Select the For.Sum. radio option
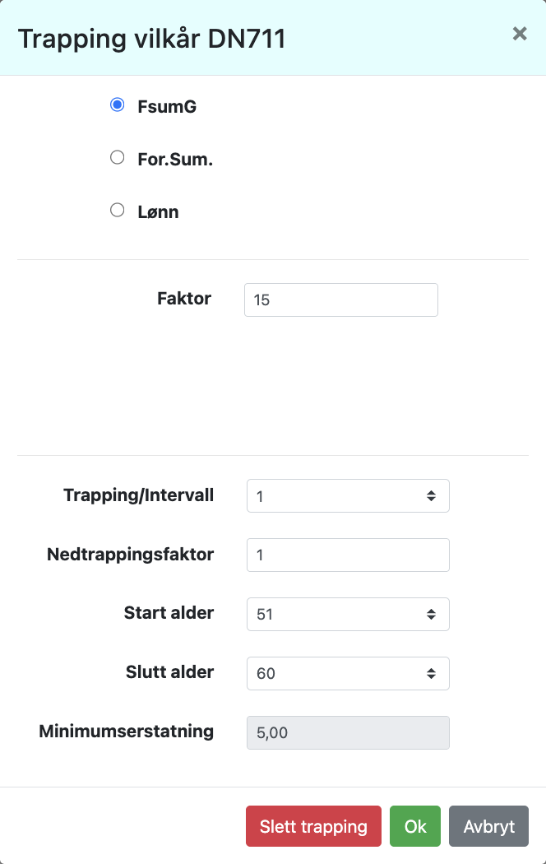 pos(118,158)
